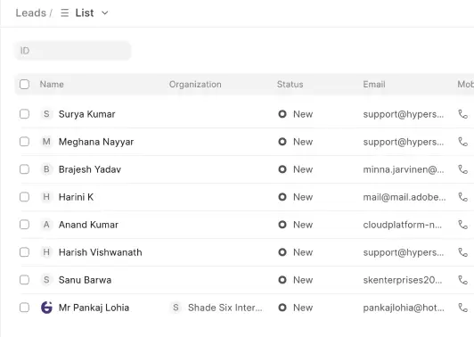Click the email skenterprises20...
474x337 pixels.
(403, 280)
